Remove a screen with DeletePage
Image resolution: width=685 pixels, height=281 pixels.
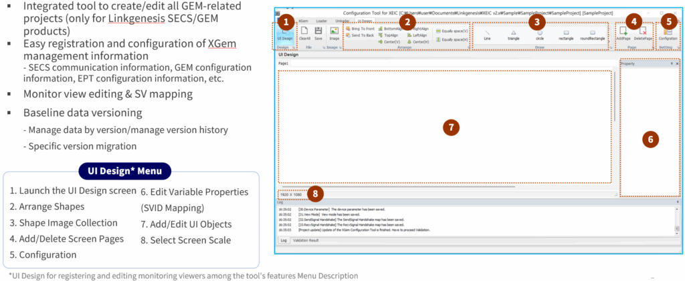[643, 33]
